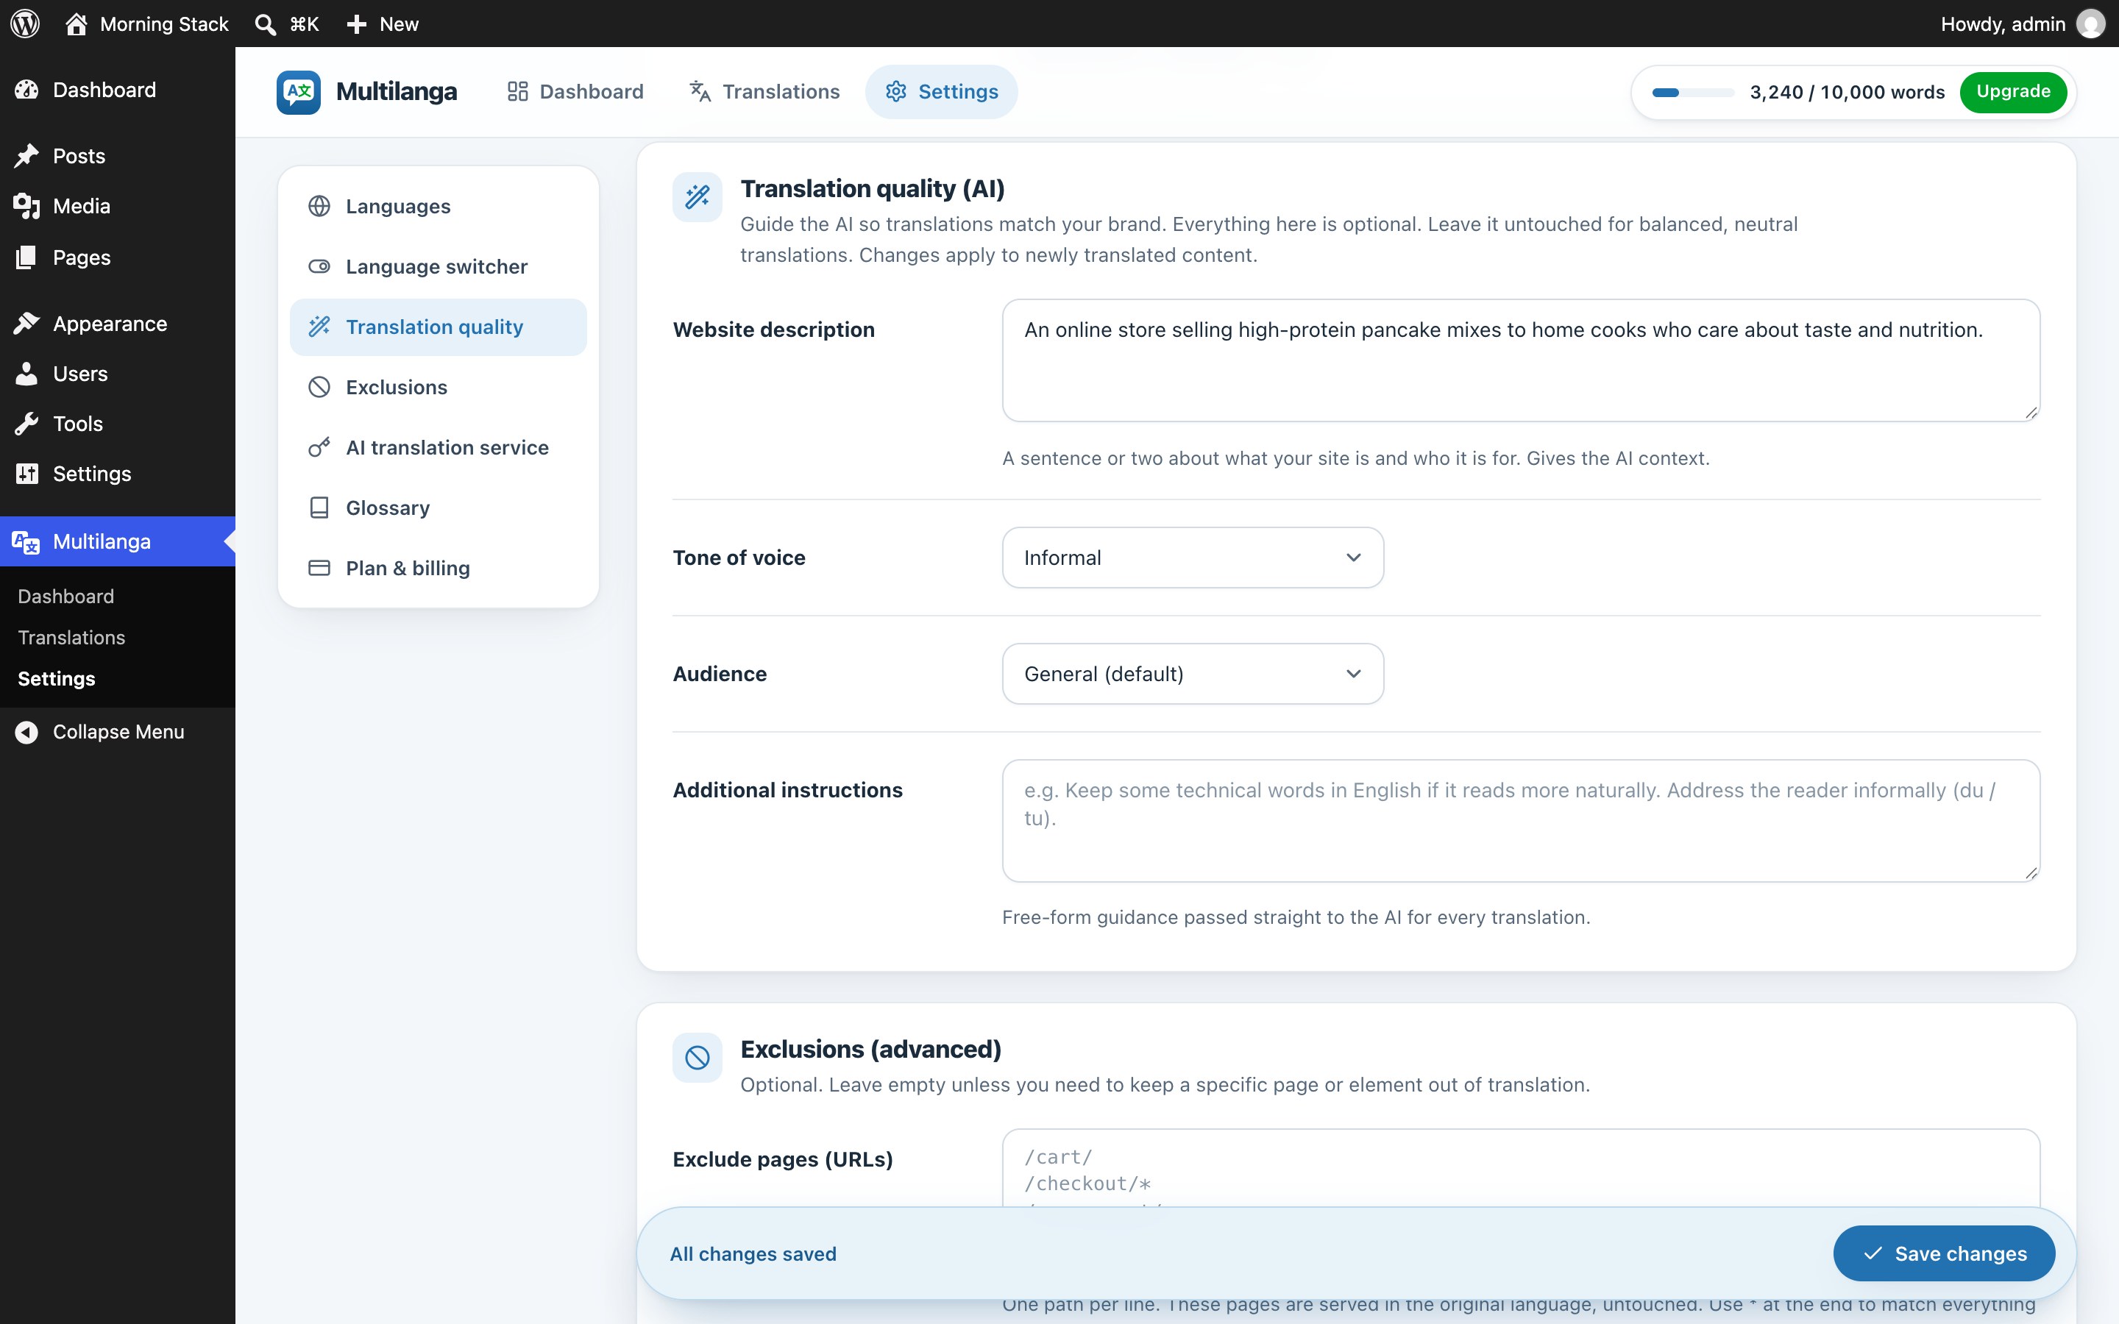Click the Save changes button
This screenshot has height=1324, width=2119.
(x=1944, y=1254)
